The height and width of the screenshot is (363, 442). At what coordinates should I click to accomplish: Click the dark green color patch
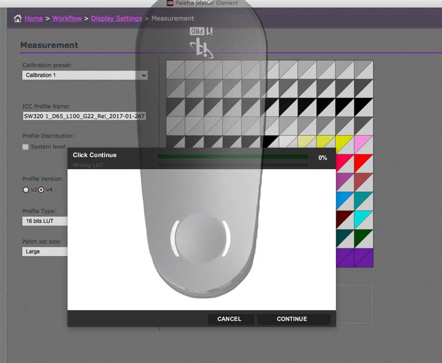[x=364, y=239]
